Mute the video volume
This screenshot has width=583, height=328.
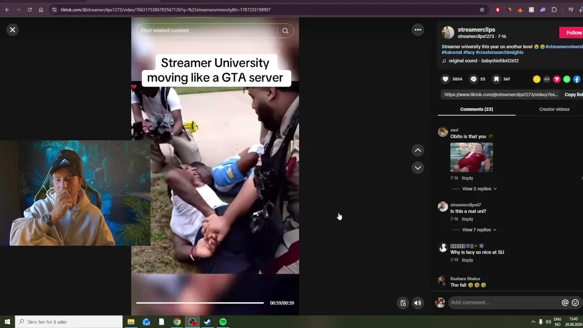418,303
